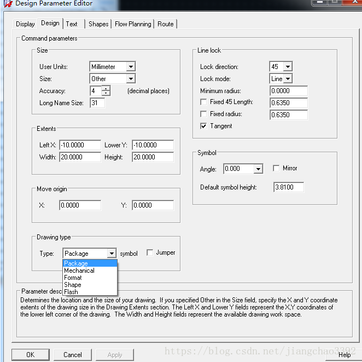Click the extents Width input field
362x362 pixels.
coord(80,157)
